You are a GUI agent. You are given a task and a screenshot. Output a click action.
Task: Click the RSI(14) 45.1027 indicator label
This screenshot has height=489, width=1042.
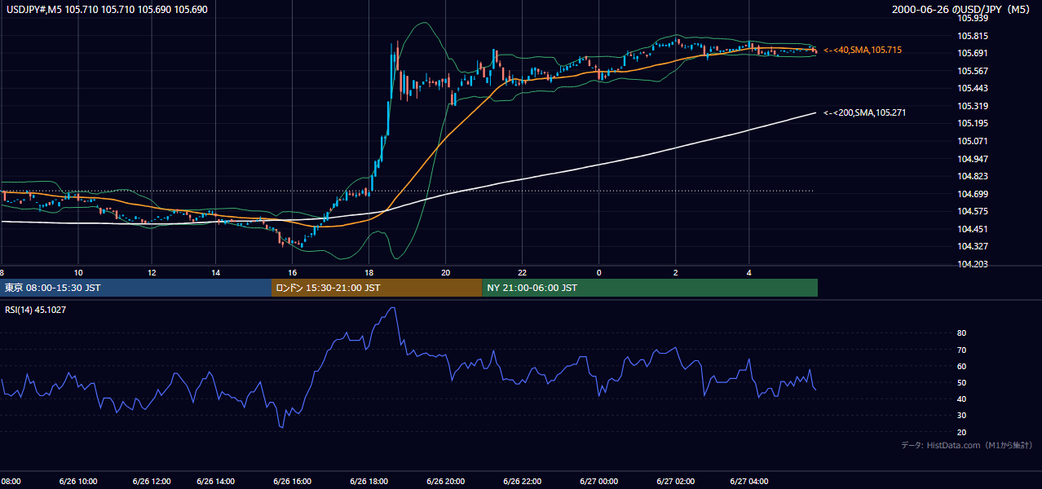click(35, 310)
